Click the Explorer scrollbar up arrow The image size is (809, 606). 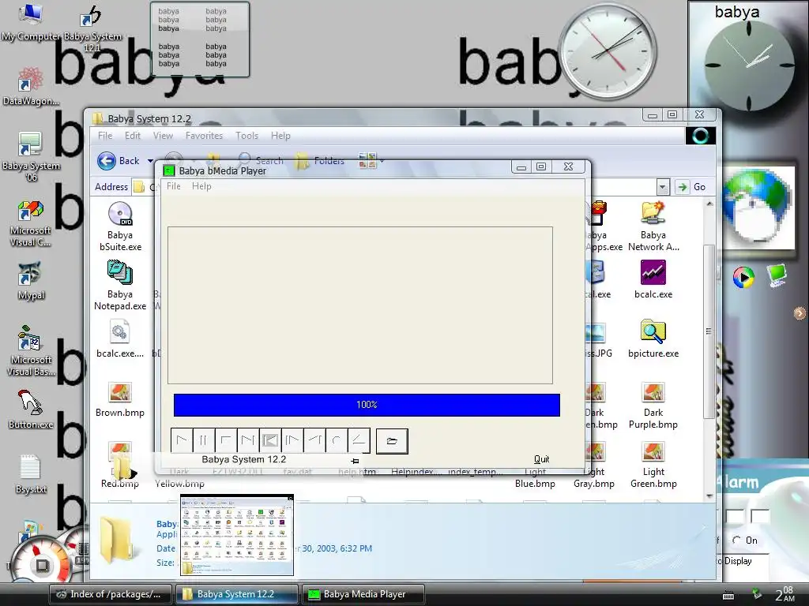[709, 204]
